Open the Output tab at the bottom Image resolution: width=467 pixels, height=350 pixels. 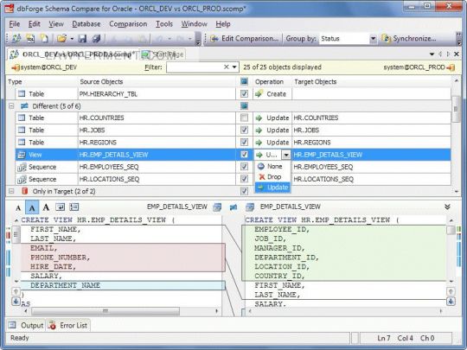pyautogui.click(x=26, y=325)
